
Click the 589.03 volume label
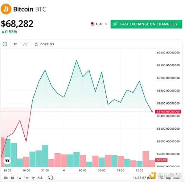coord(162,160)
